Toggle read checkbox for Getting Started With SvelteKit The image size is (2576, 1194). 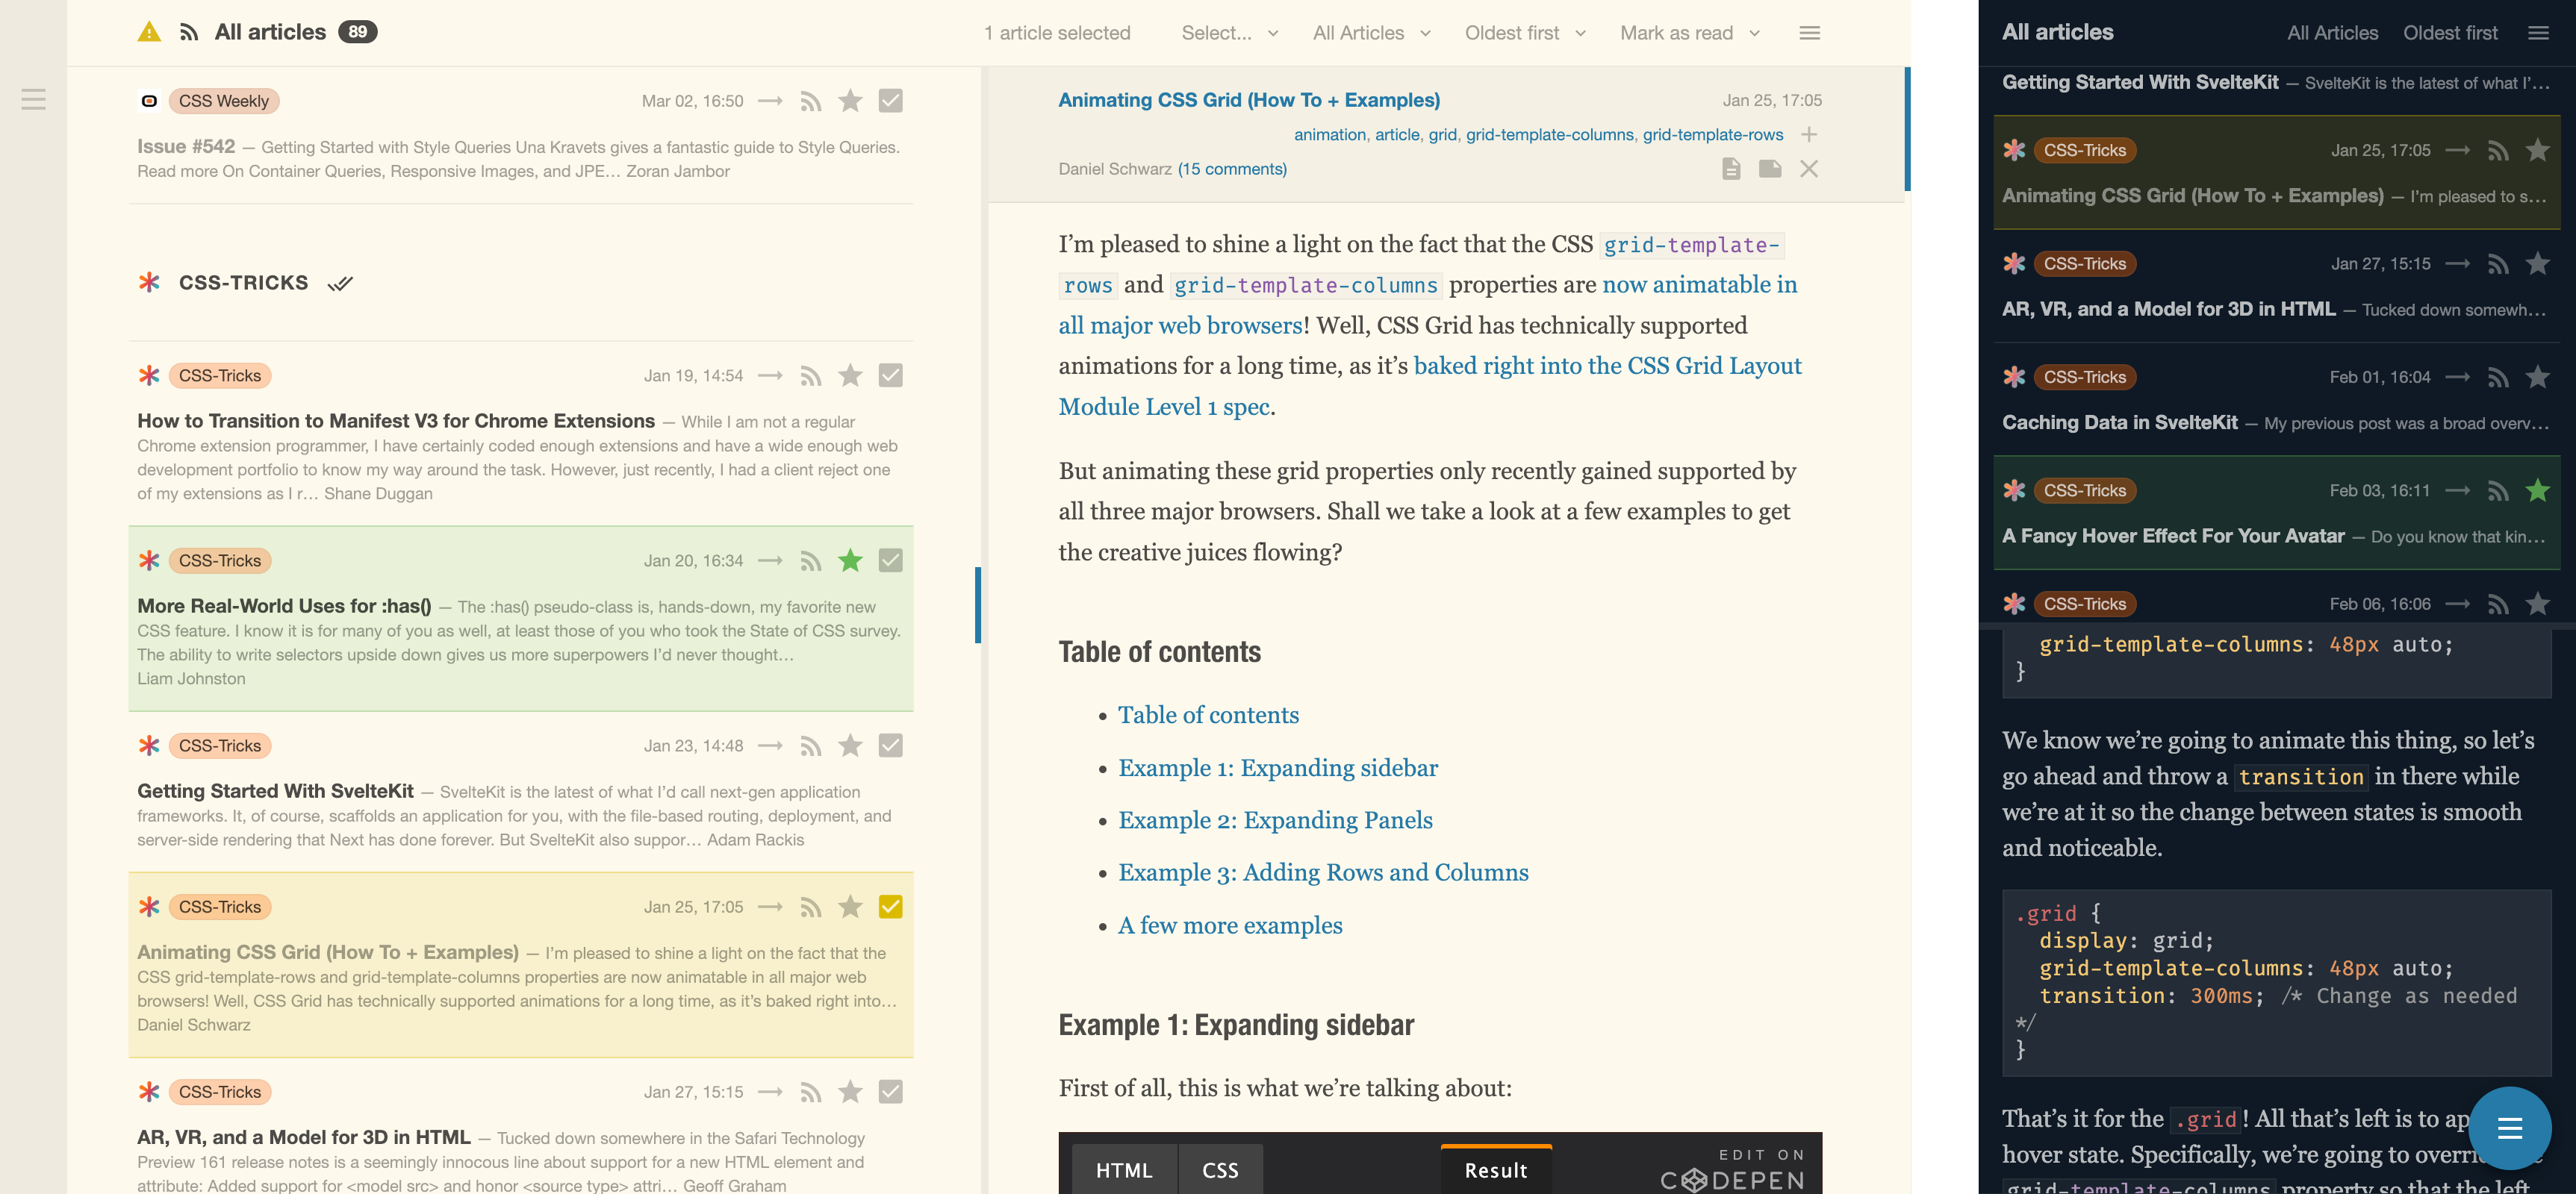click(890, 746)
